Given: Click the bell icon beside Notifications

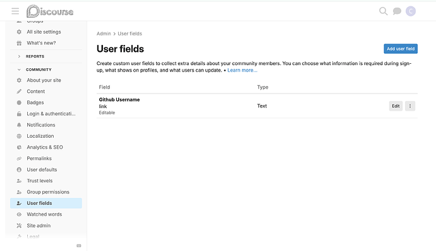Looking at the screenshot, I should coord(19,125).
